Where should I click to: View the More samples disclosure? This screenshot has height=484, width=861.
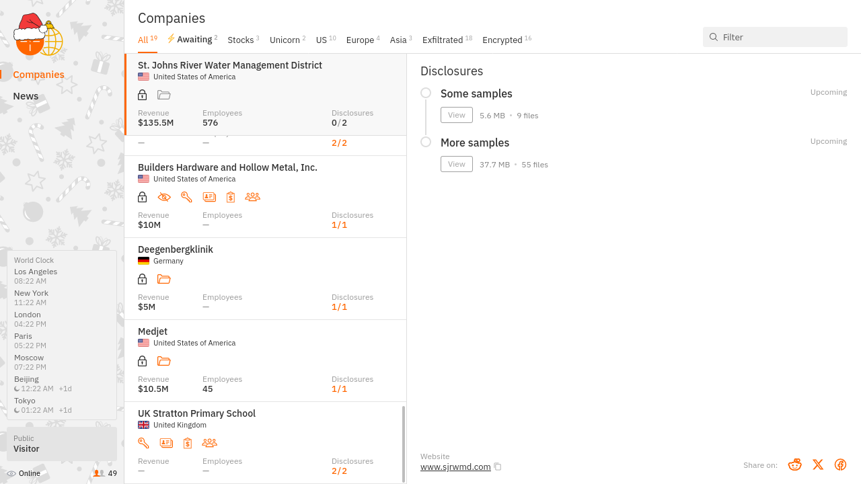[x=457, y=164]
